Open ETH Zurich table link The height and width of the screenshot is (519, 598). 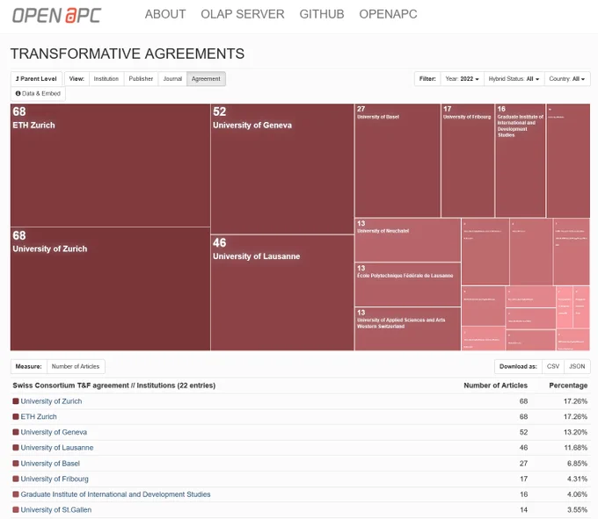coord(39,416)
